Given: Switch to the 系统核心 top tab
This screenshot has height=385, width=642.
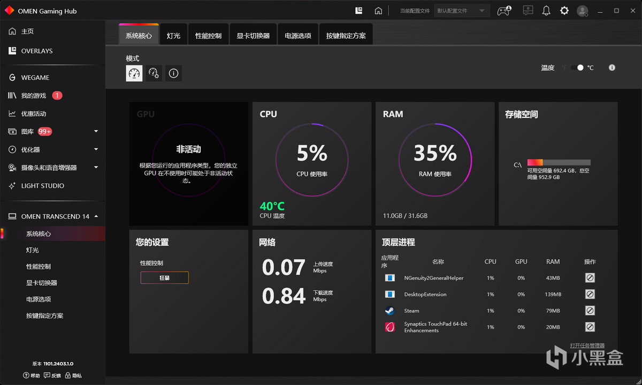Looking at the screenshot, I should click(139, 36).
